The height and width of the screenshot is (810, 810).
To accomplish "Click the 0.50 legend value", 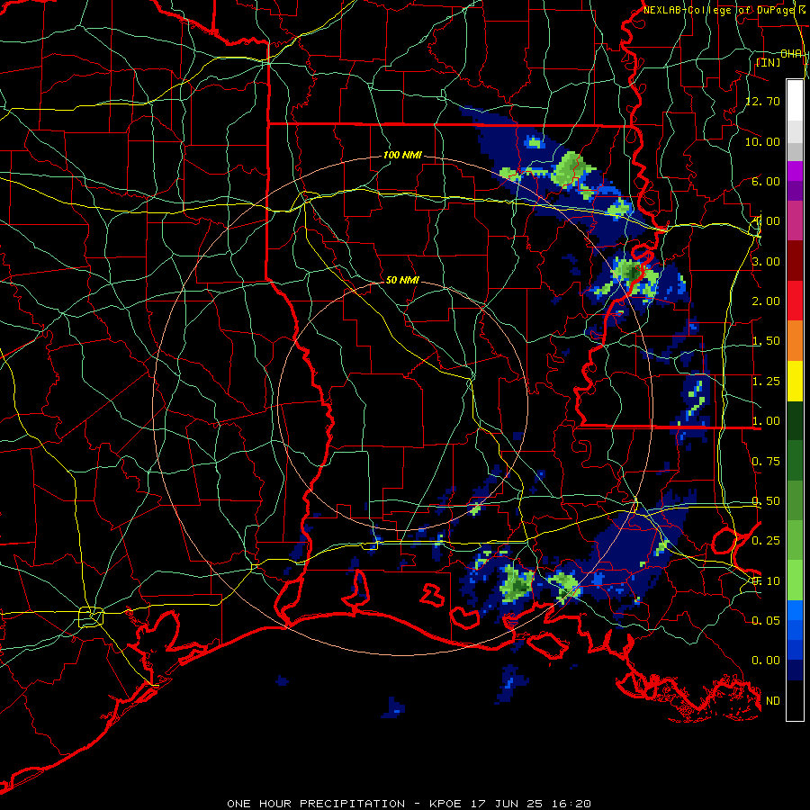I will click(766, 501).
